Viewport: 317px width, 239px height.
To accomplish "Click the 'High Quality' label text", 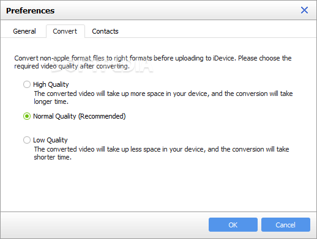I will [x=51, y=84].
